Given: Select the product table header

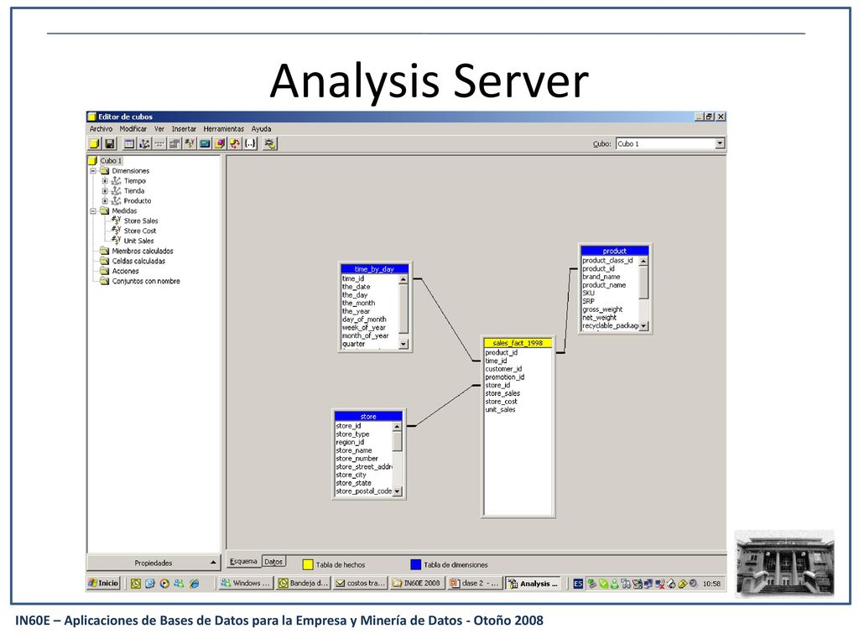Looking at the screenshot, I should (x=615, y=251).
